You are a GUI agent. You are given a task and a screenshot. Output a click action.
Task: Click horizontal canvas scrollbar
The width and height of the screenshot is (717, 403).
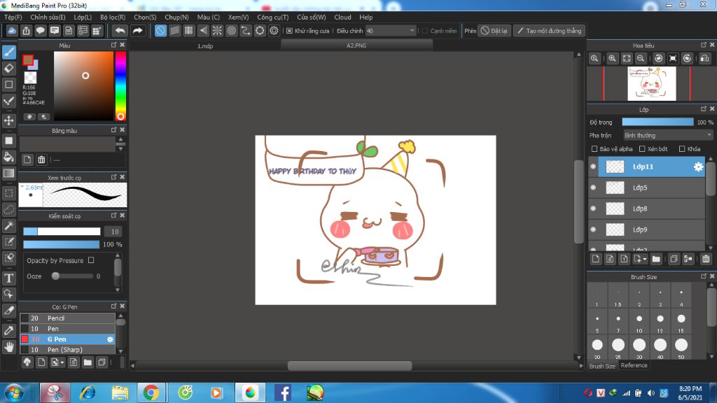(x=350, y=365)
